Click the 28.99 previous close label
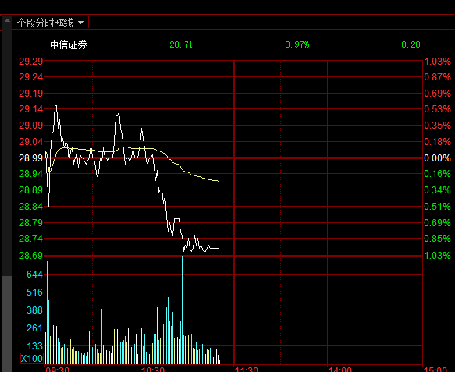This screenshot has width=455, height=372. (30, 158)
